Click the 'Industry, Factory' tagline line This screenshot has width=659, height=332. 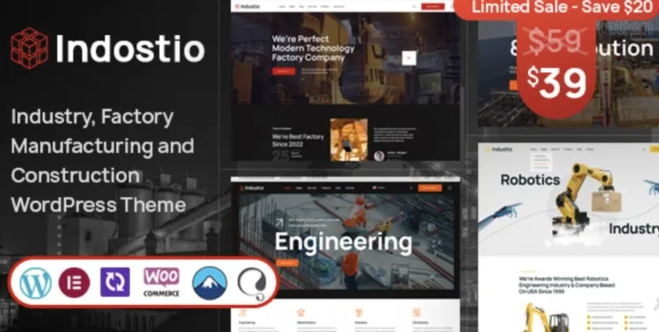(x=92, y=117)
